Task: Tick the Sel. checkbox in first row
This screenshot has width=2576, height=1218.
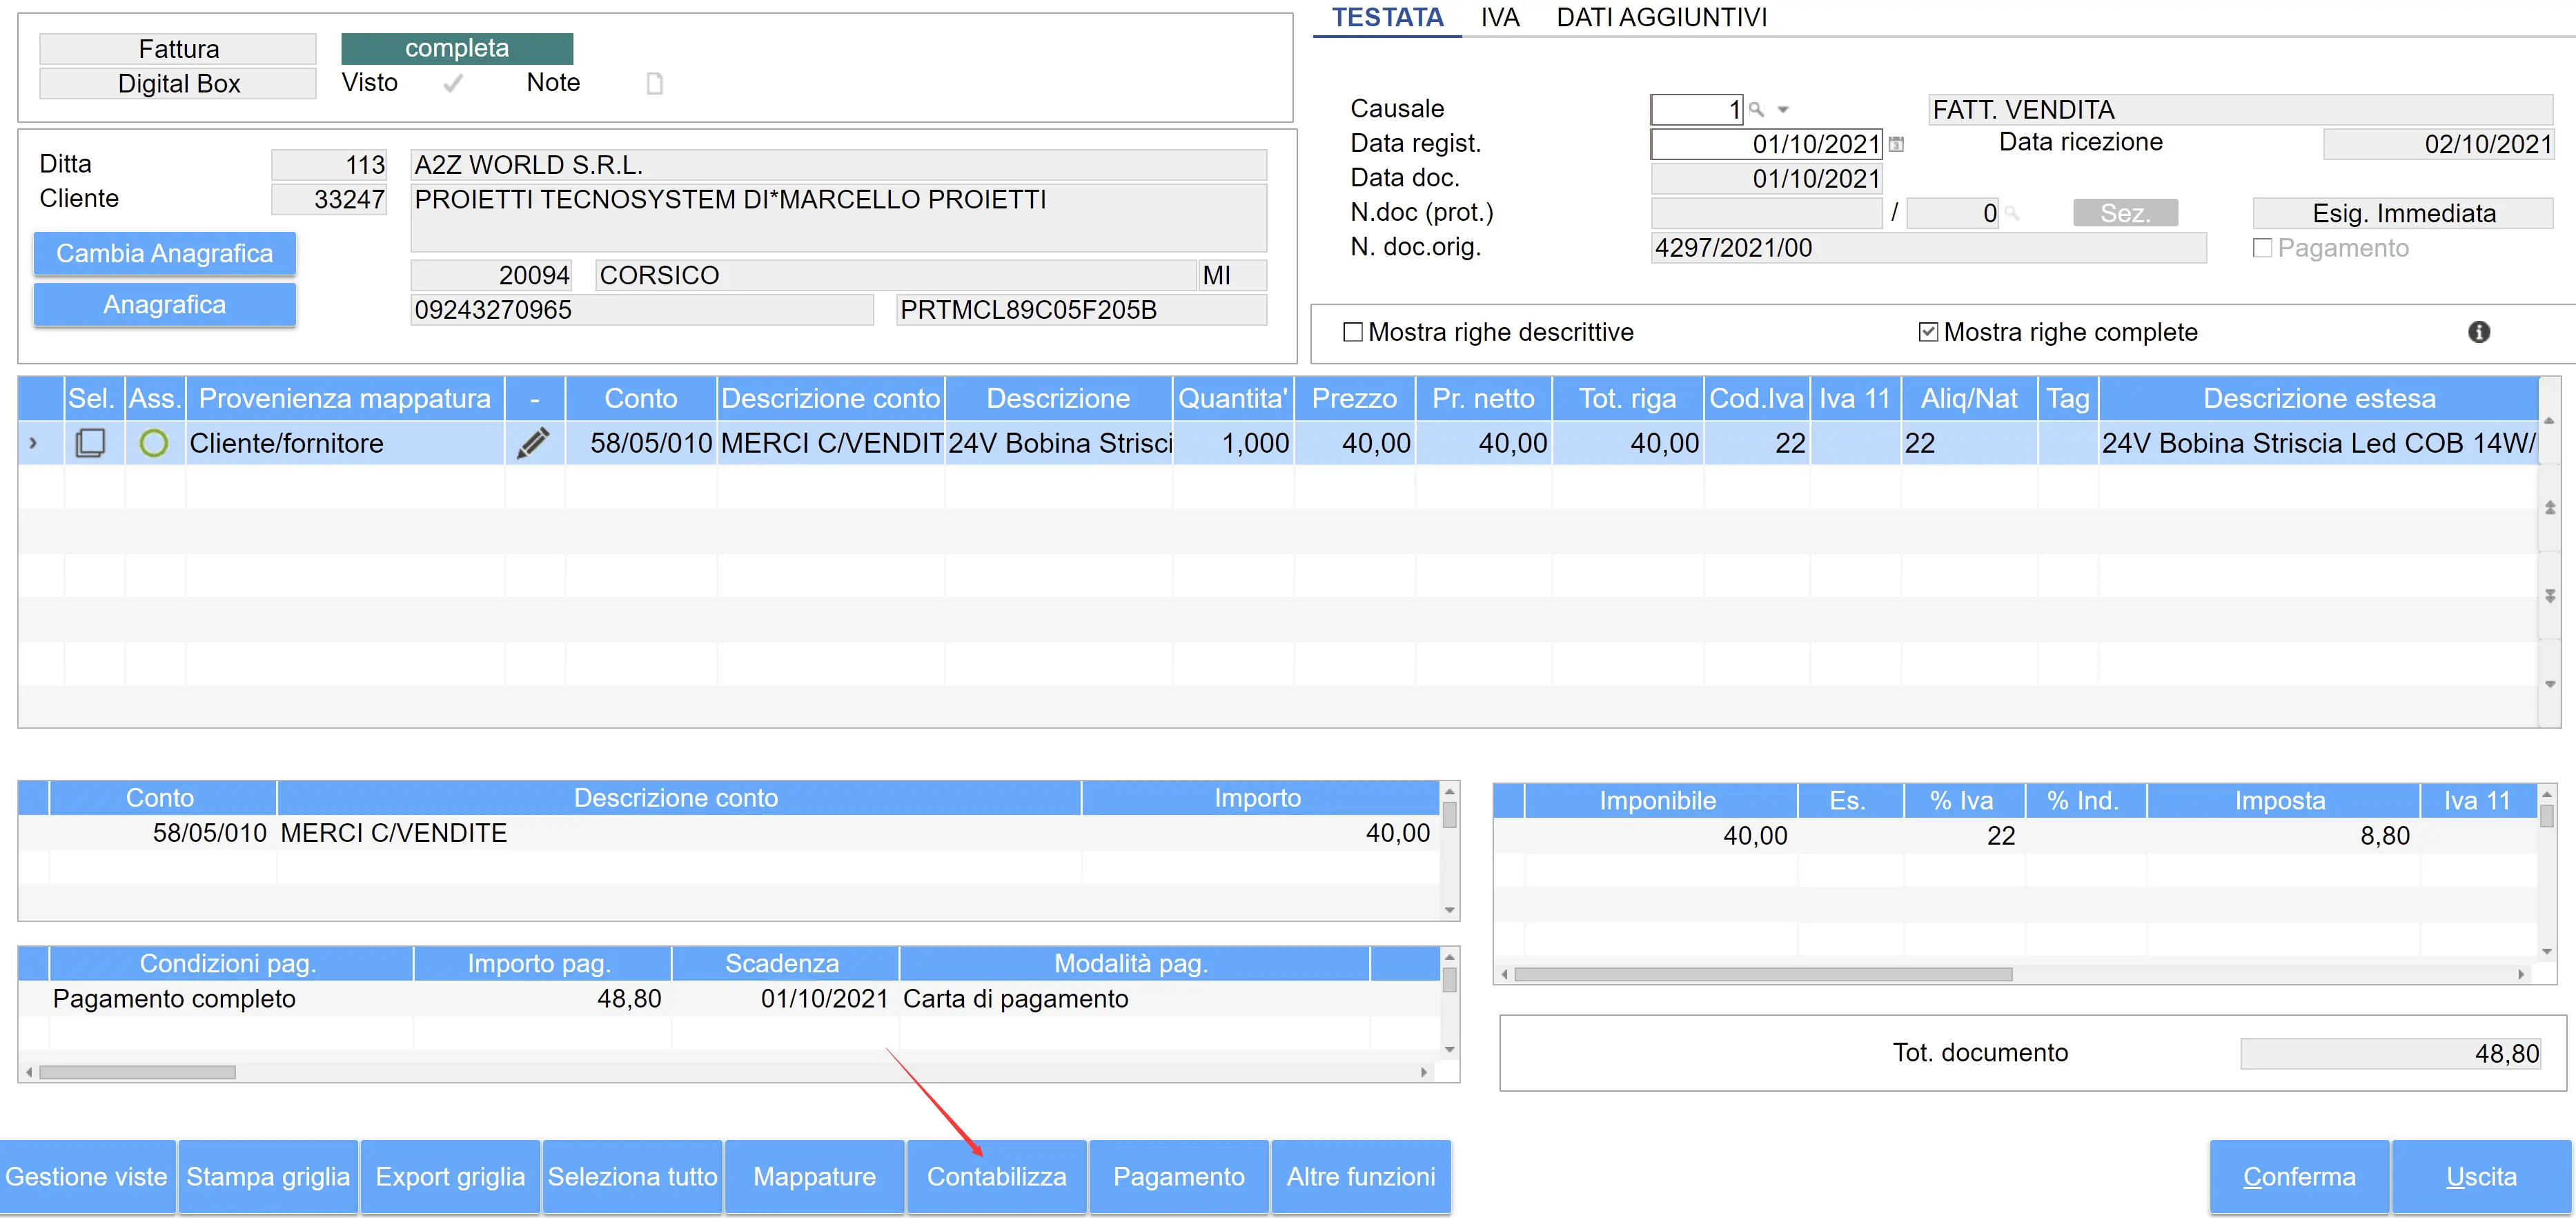Action: coord(91,443)
